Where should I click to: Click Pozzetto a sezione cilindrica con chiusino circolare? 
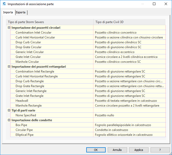[x=130, y=37]
